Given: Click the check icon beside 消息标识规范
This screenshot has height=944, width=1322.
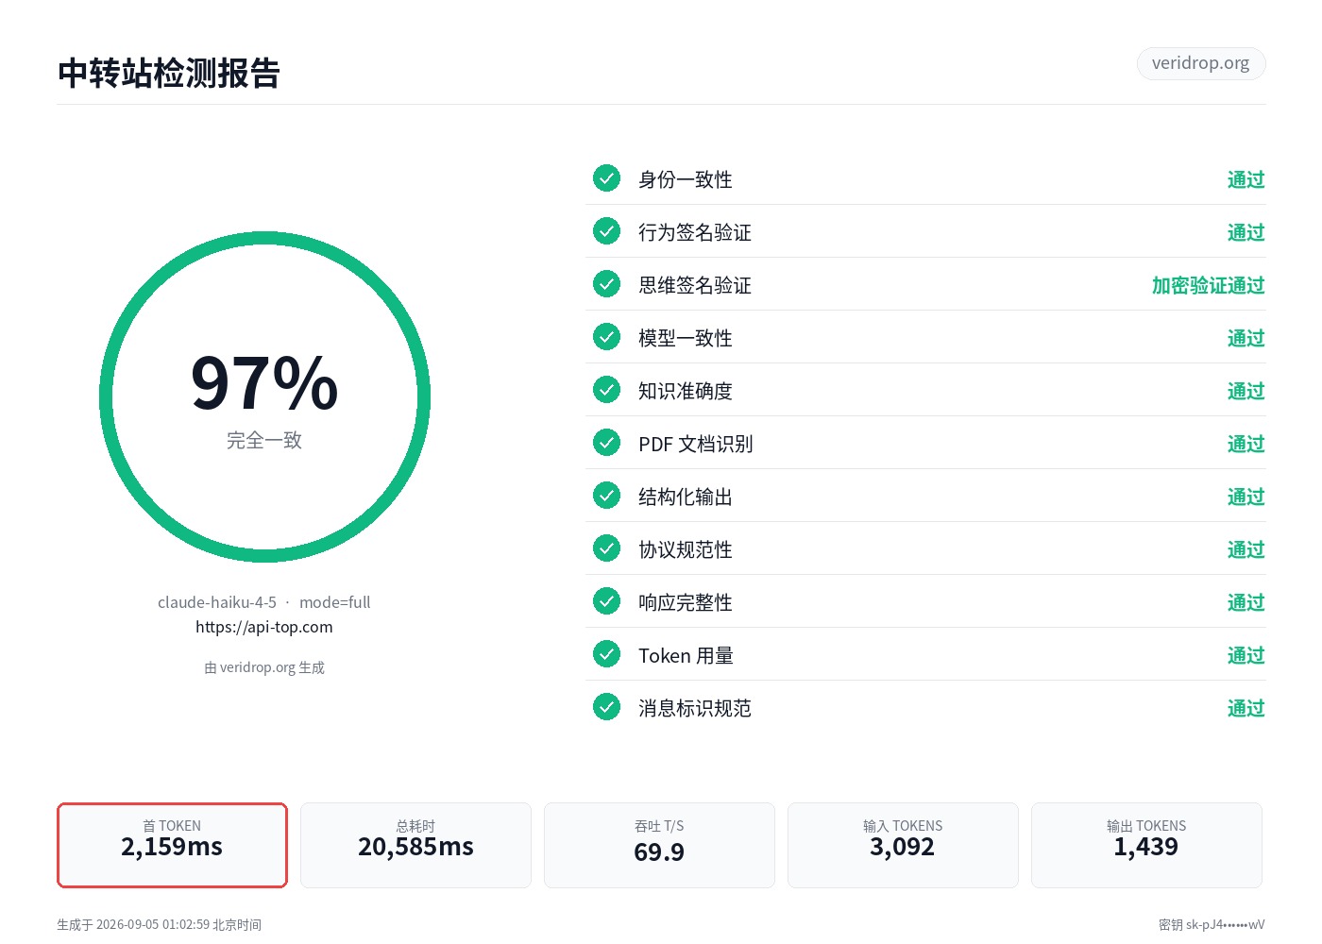Looking at the screenshot, I should 606,707.
